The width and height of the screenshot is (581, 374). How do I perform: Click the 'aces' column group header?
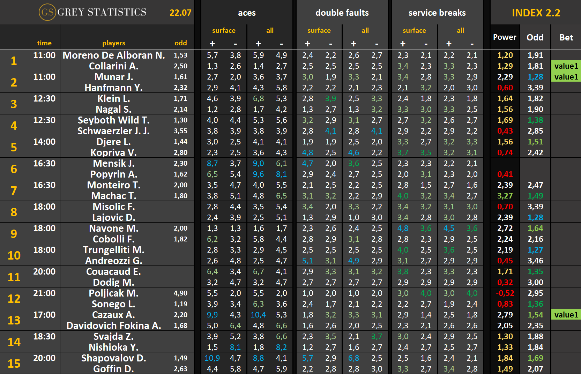coord(247,13)
